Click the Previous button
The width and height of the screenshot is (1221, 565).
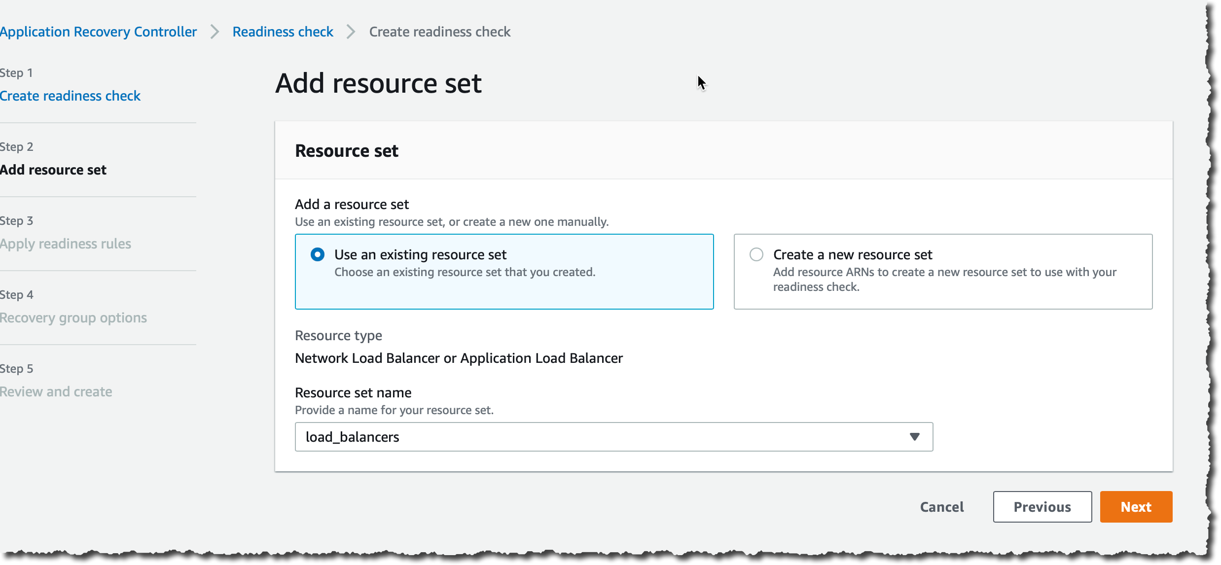(1042, 507)
